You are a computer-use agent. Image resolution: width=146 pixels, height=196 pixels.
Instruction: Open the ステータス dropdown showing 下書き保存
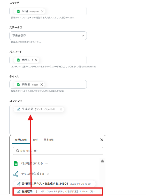pos(48,36)
